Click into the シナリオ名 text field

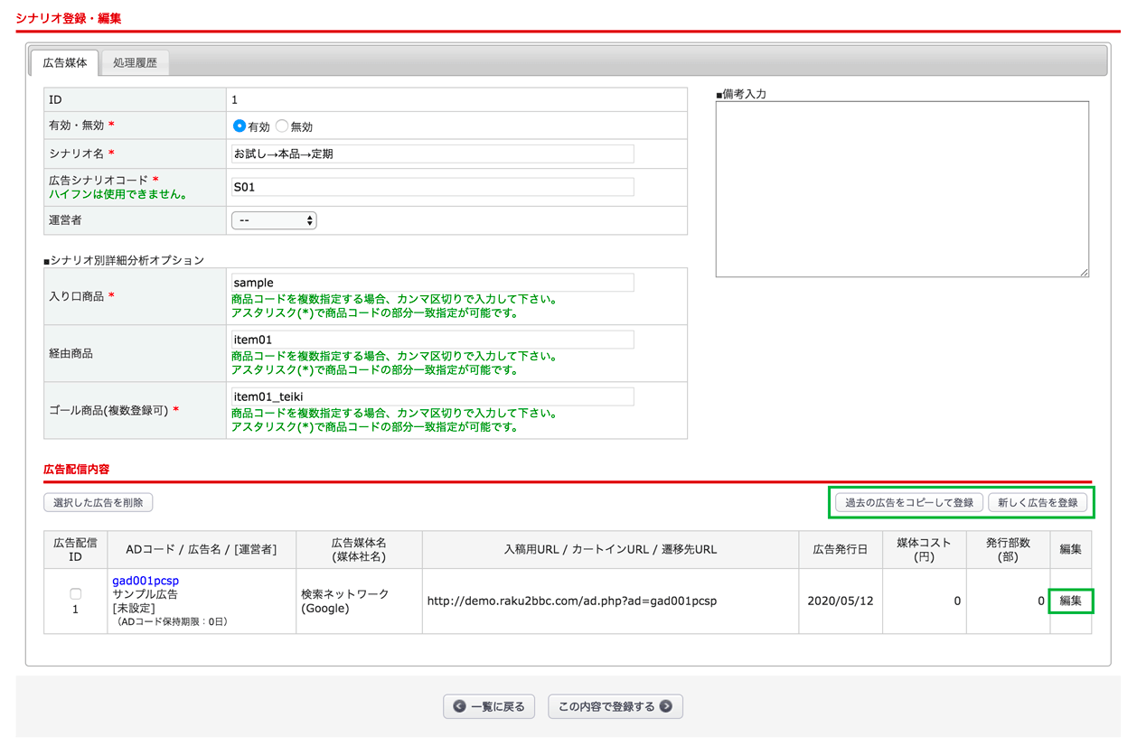pyautogui.click(x=432, y=154)
